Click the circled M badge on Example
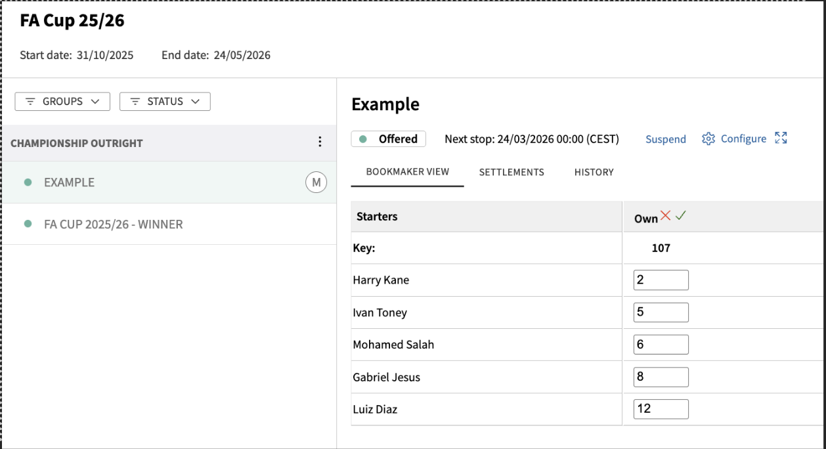Viewport: 826px width, 449px height. click(x=316, y=182)
